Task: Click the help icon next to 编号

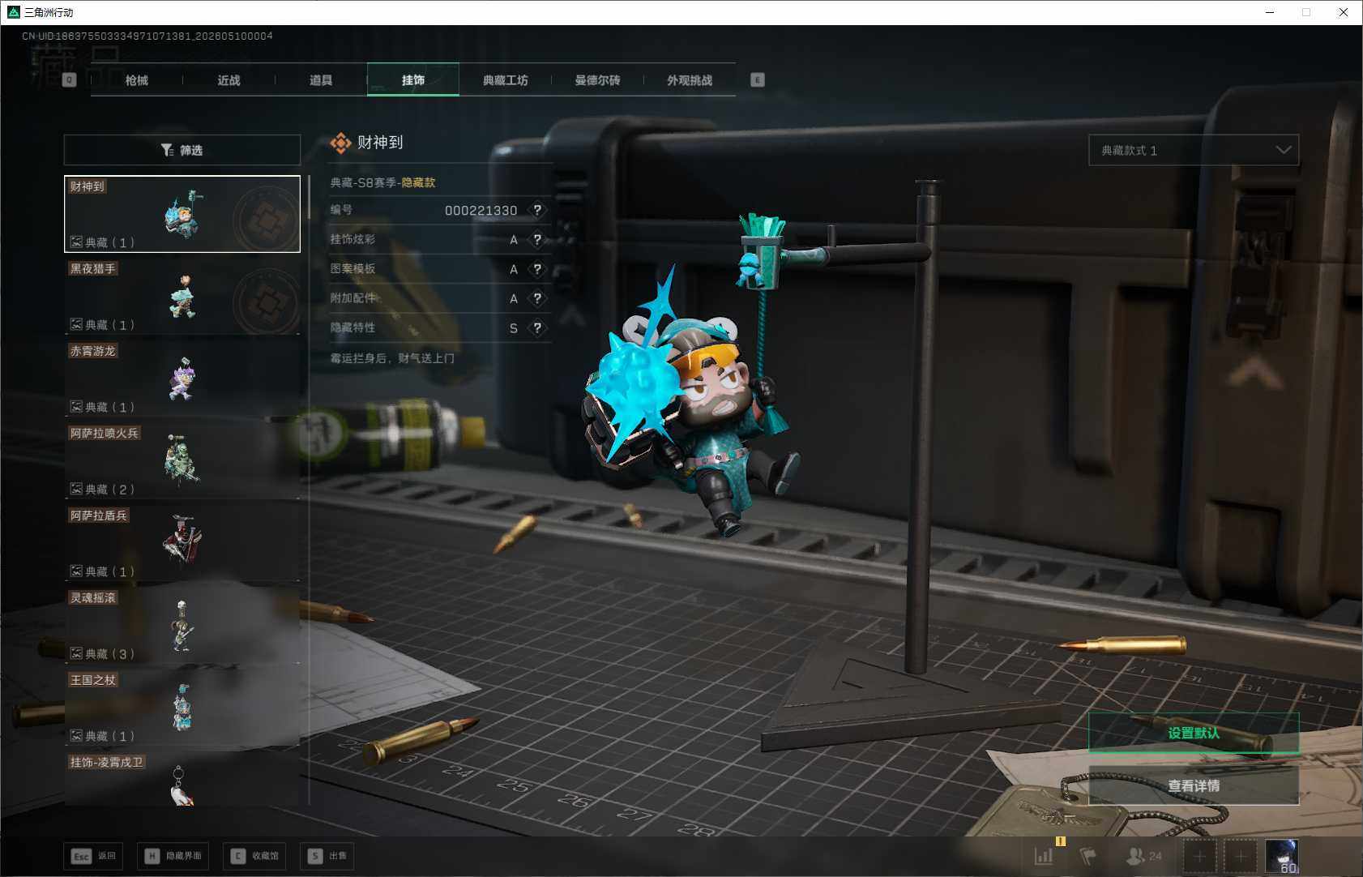Action: click(x=537, y=210)
